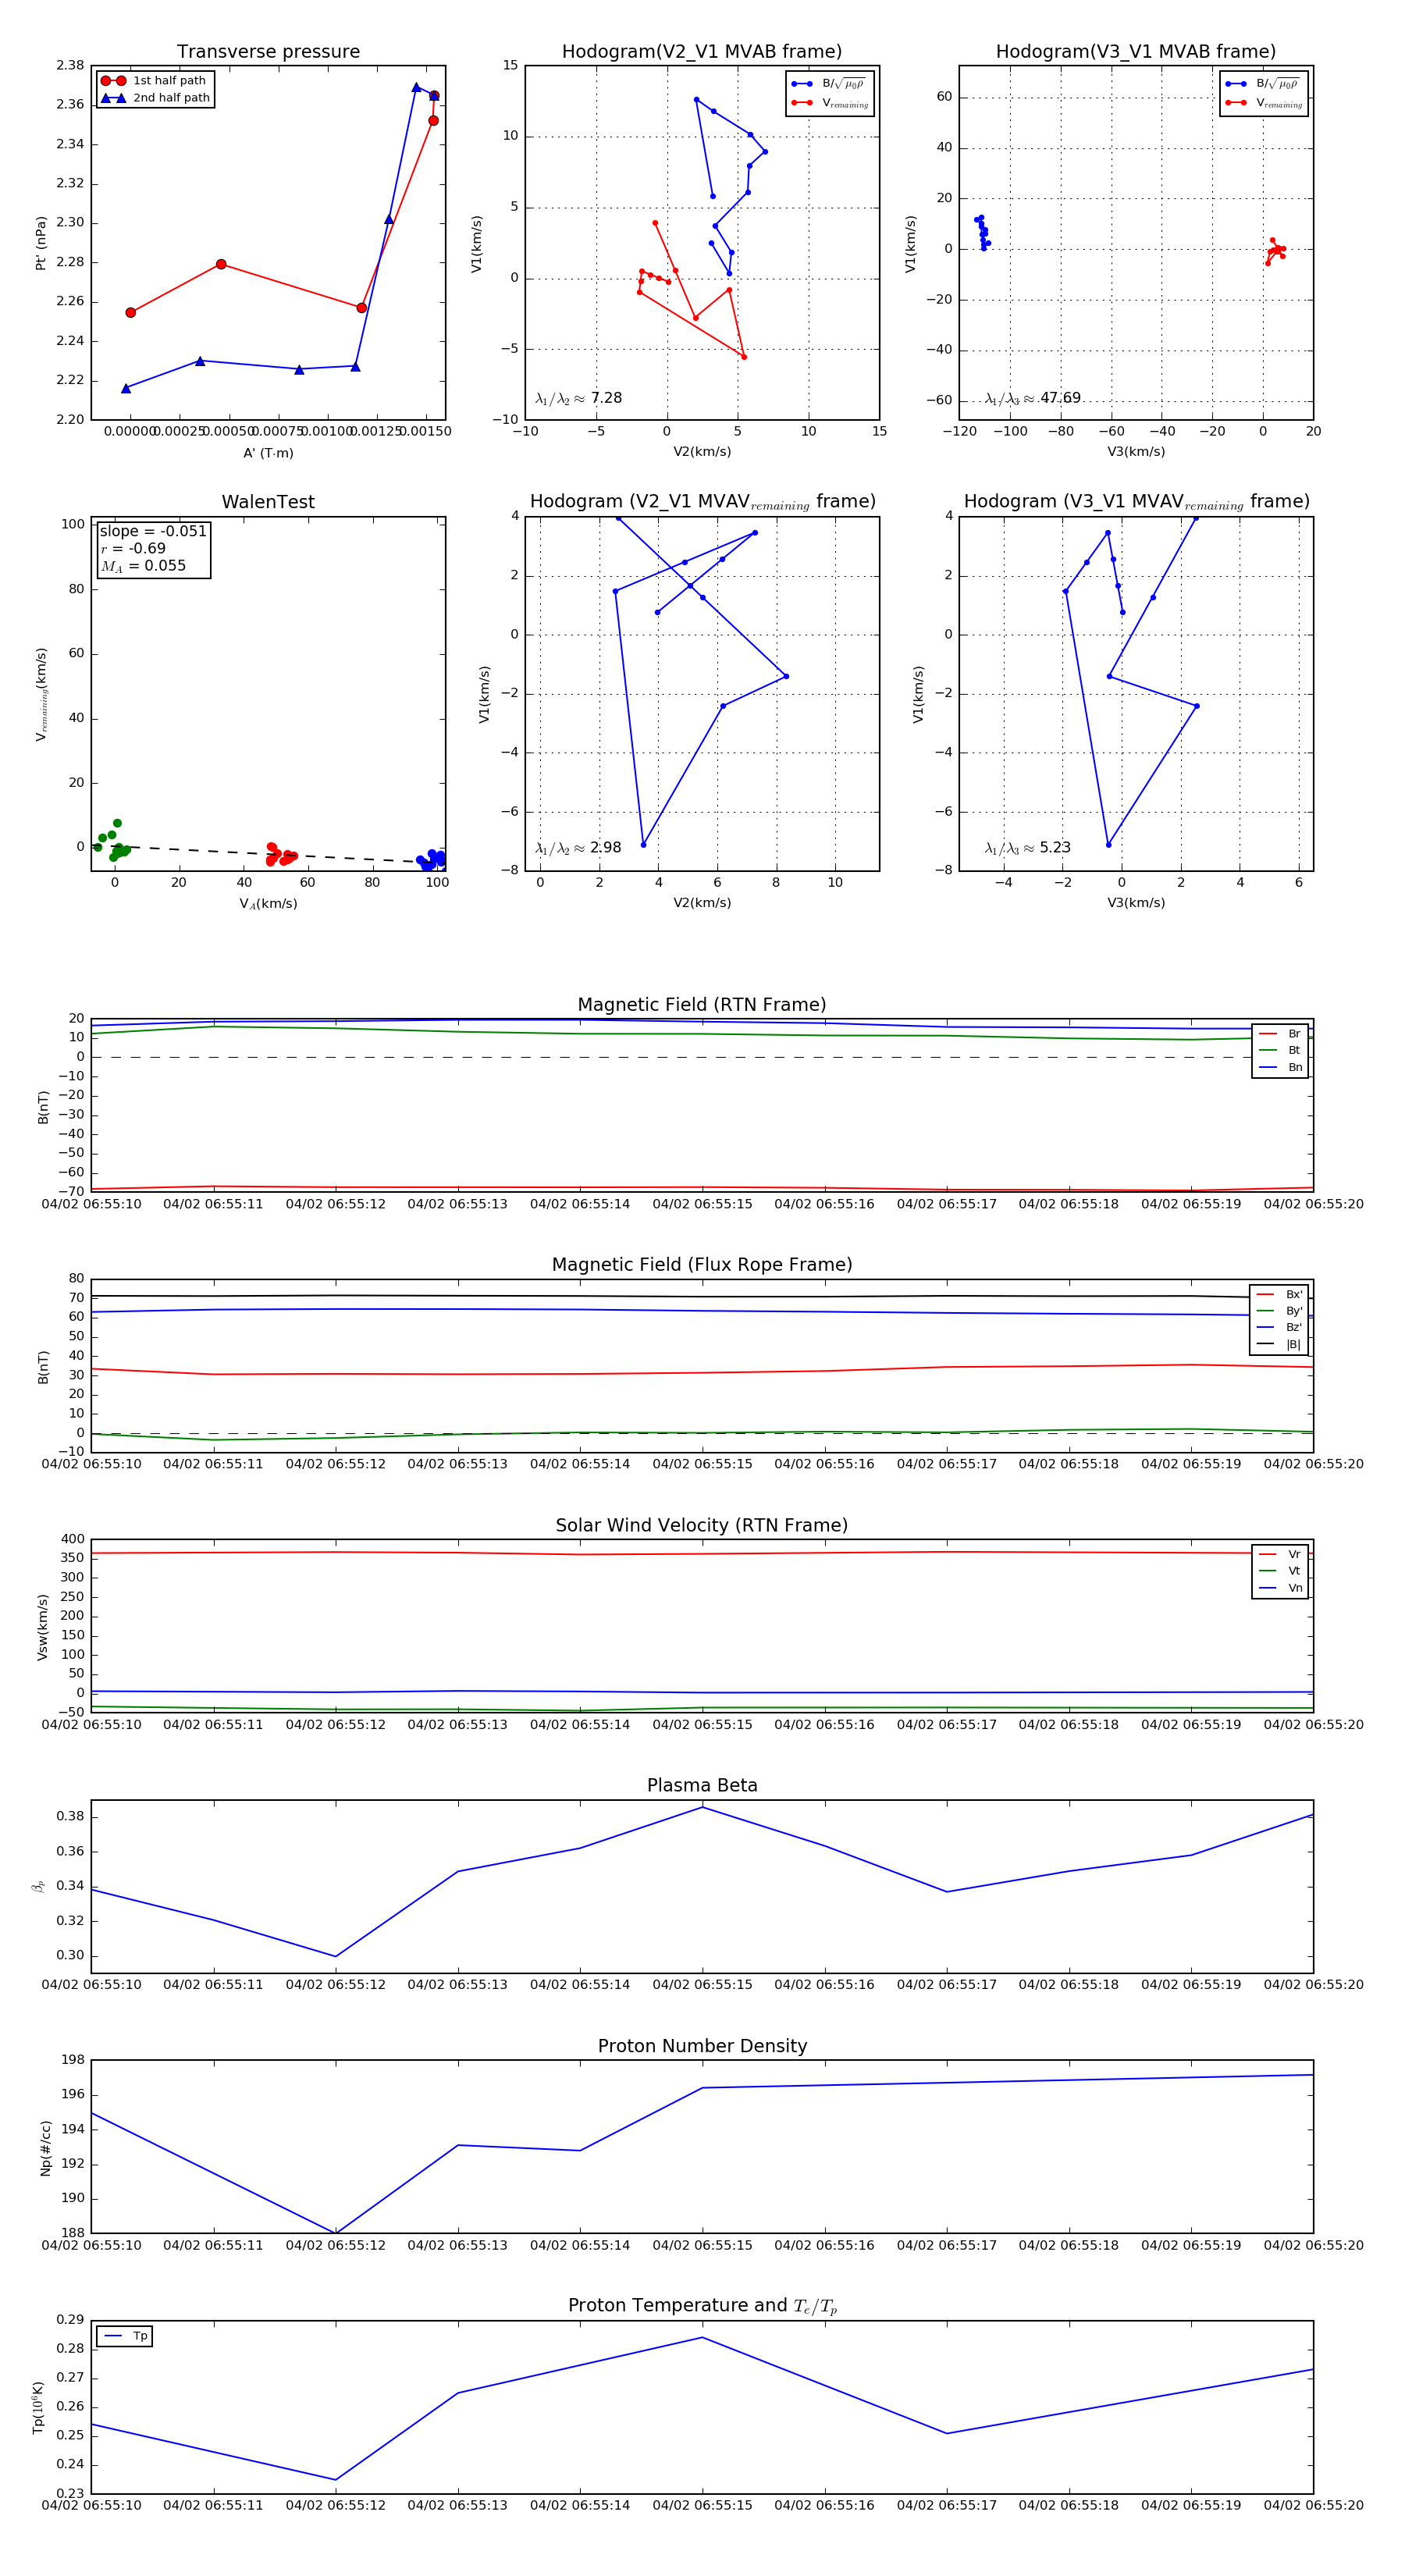1405x2576 pixels.
Task: Click the red peak point in Transverse pressure
Action: [434, 96]
